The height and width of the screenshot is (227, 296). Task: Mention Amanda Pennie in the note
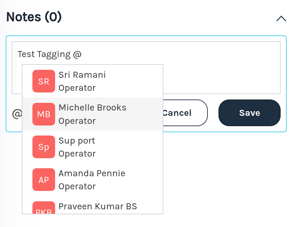point(92,173)
